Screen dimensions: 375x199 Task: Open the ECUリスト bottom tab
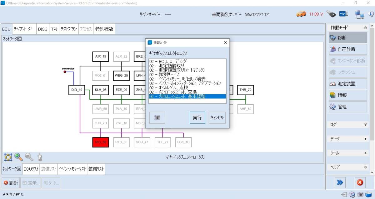(x=31, y=169)
